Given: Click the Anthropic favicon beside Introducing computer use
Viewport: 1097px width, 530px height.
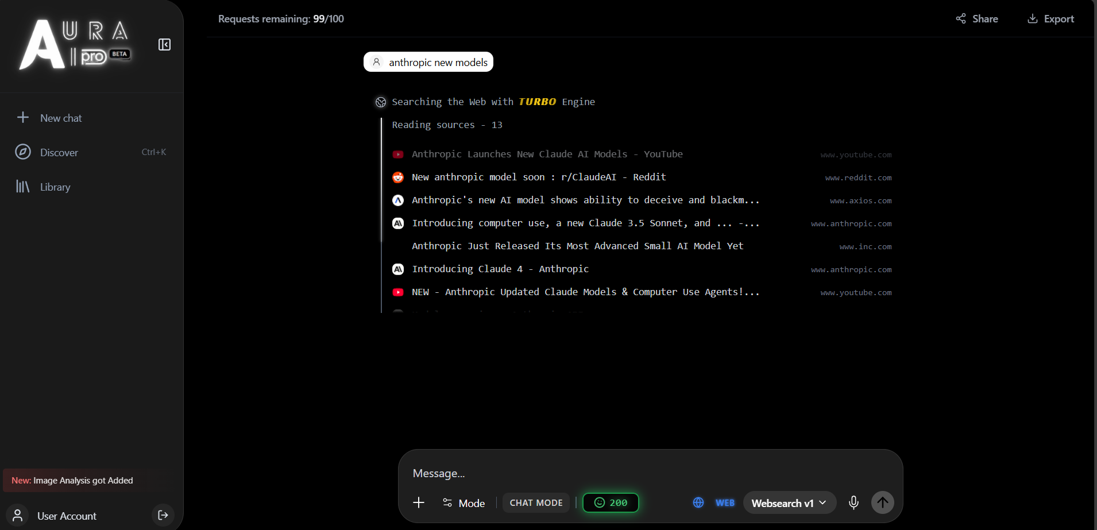Looking at the screenshot, I should (x=398, y=223).
